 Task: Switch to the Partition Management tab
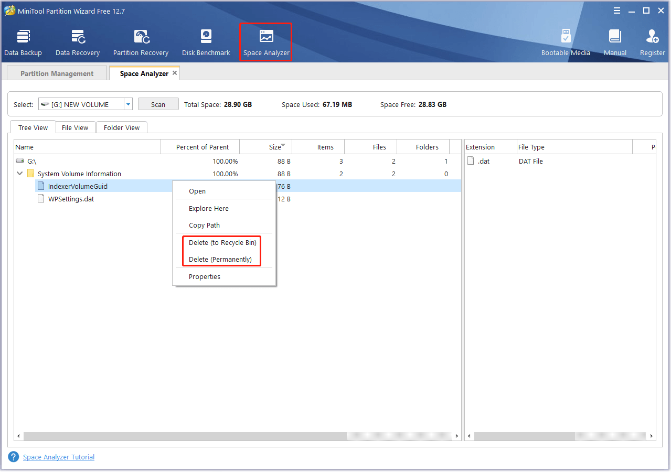tap(57, 73)
